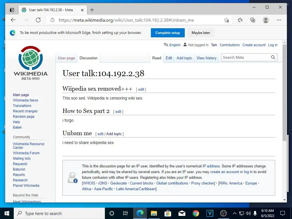Viewport: 292px width, 219px height.
Task: Click the Log in link
Action: (273, 45)
